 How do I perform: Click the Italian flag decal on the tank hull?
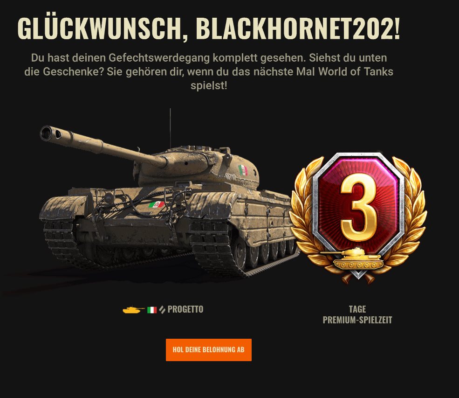point(156,204)
